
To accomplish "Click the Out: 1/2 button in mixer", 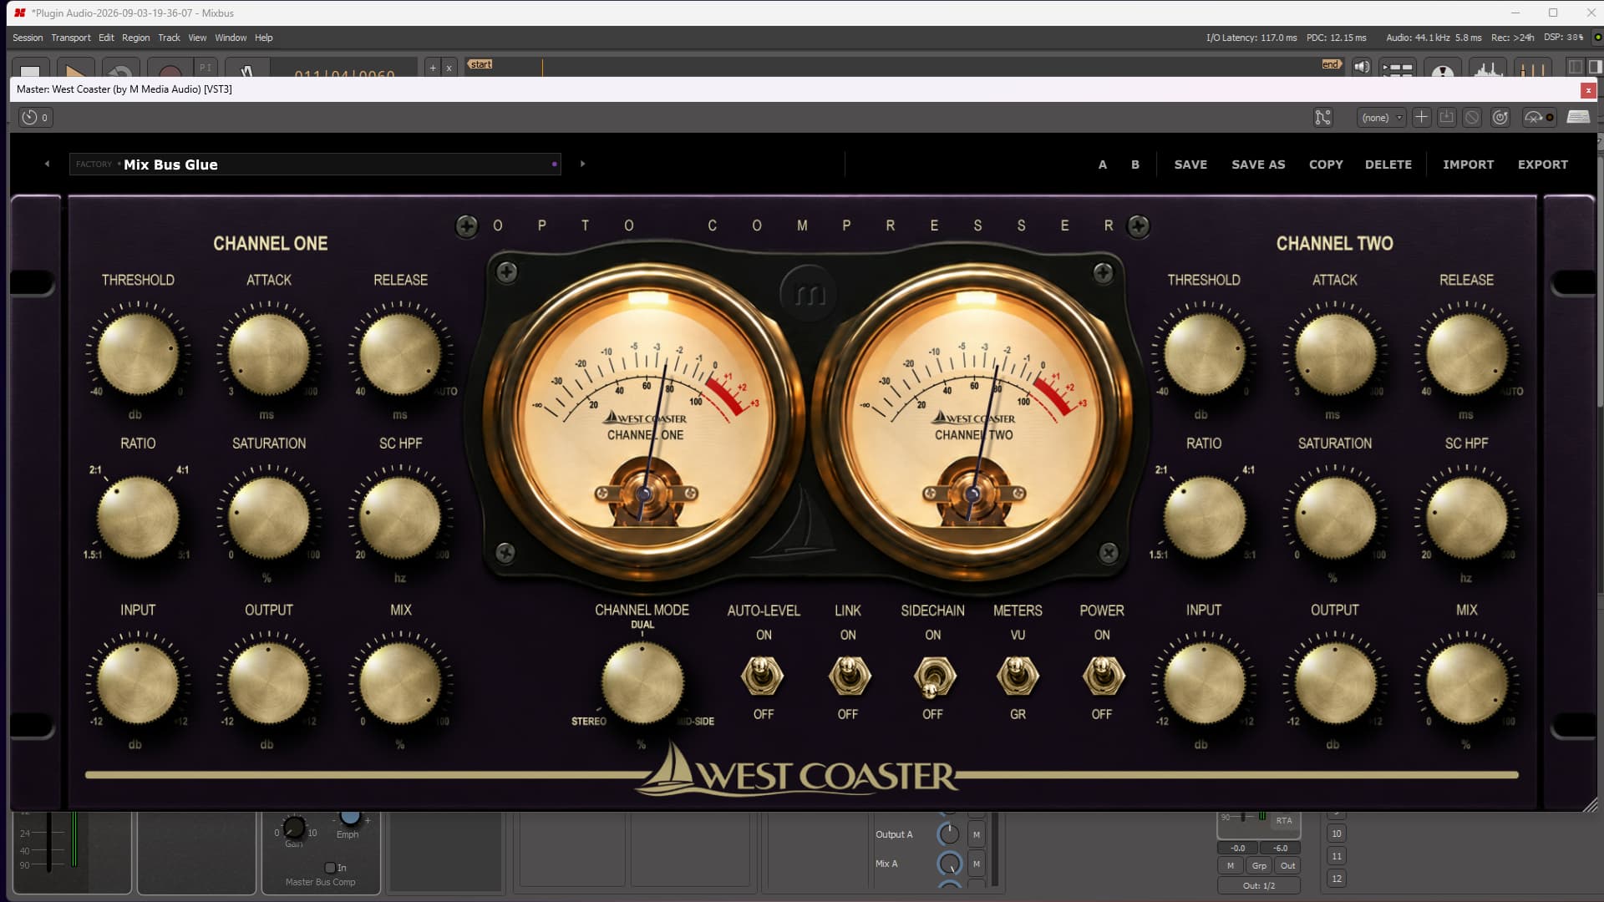I will (x=1258, y=885).
